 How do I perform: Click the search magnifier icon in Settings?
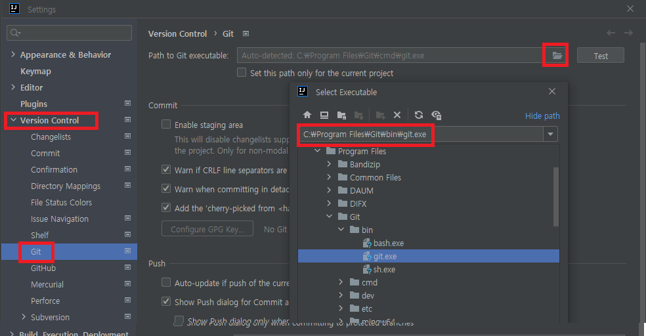pyautogui.click(x=15, y=33)
